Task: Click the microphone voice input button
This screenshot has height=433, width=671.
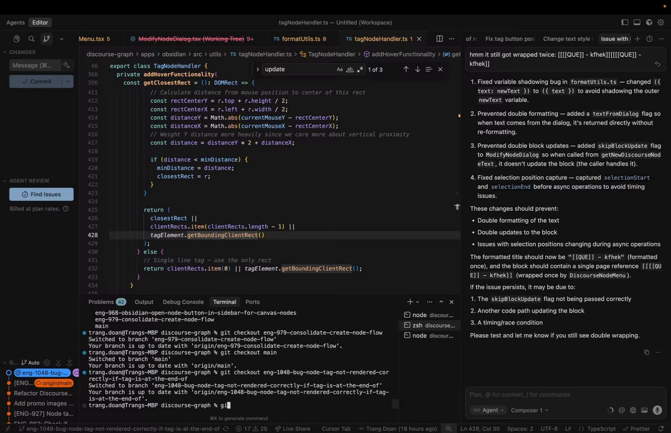Action: coord(657,410)
